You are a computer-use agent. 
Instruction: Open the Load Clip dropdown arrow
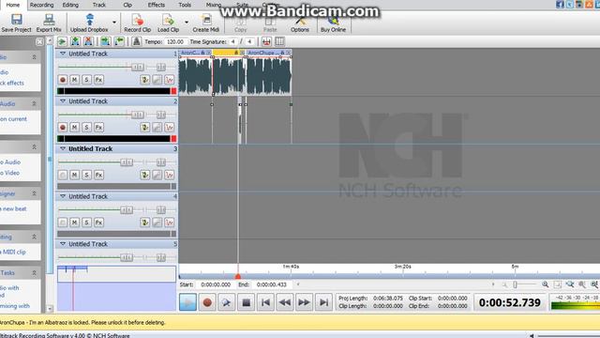coord(187,23)
